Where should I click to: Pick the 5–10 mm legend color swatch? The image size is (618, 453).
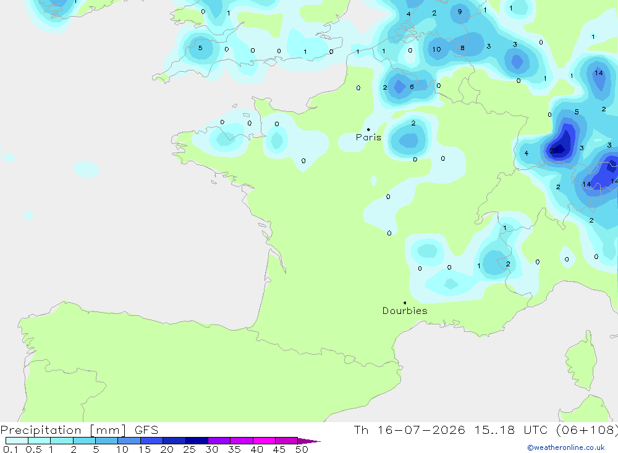click(107, 441)
